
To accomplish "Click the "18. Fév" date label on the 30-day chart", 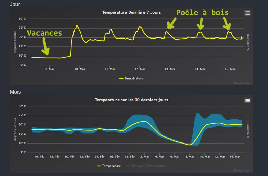I will click(x=54, y=157).
